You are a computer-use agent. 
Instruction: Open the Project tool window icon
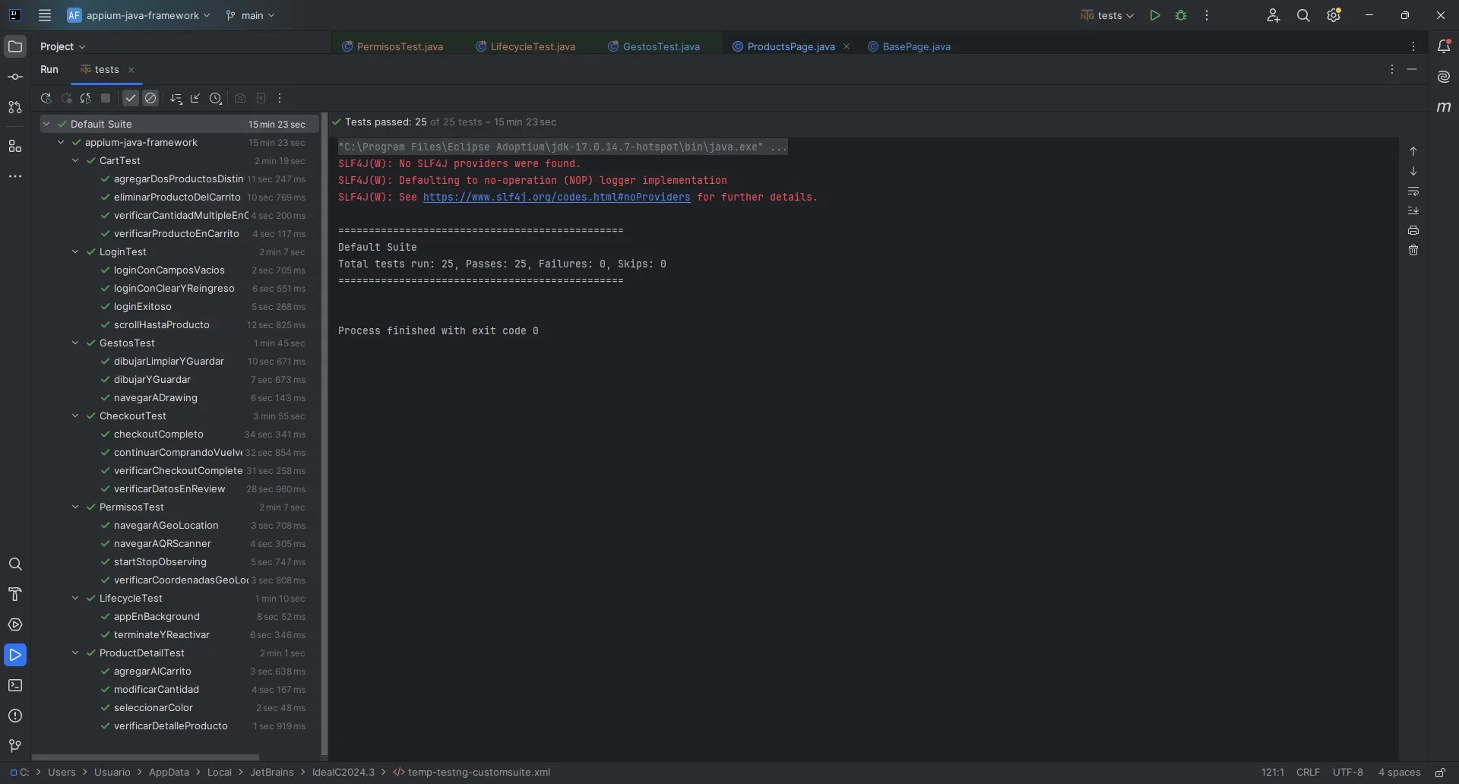click(x=14, y=47)
